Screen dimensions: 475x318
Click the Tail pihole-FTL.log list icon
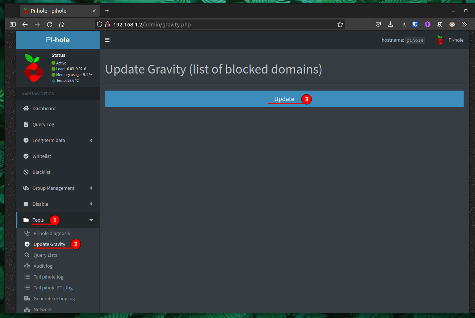[x=27, y=288]
